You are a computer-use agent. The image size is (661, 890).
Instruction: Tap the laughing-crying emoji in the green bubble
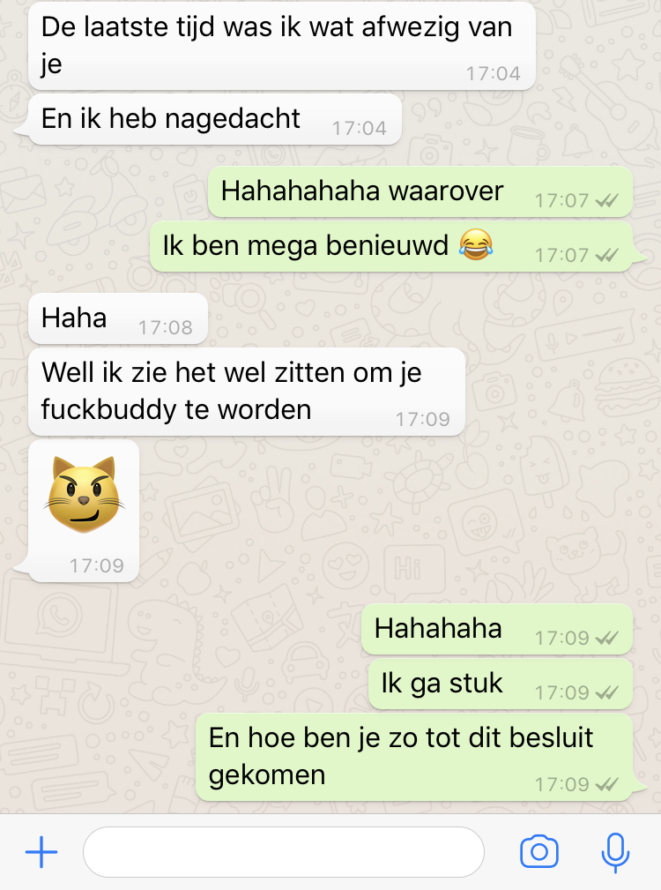point(476,245)
